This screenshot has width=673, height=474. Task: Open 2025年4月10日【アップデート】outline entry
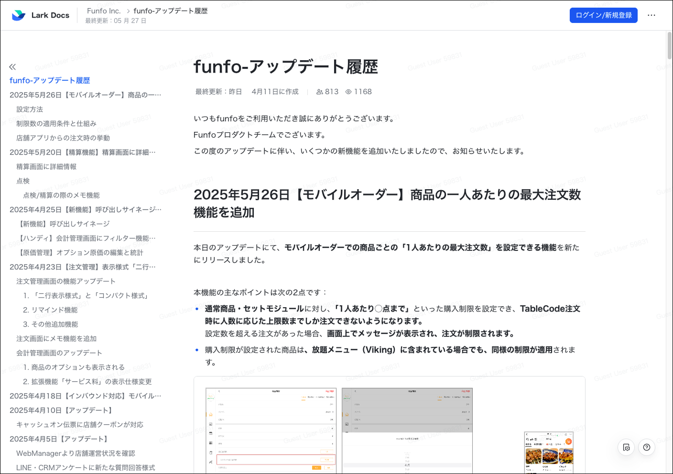pyautogui.click(x=62, y=410)
